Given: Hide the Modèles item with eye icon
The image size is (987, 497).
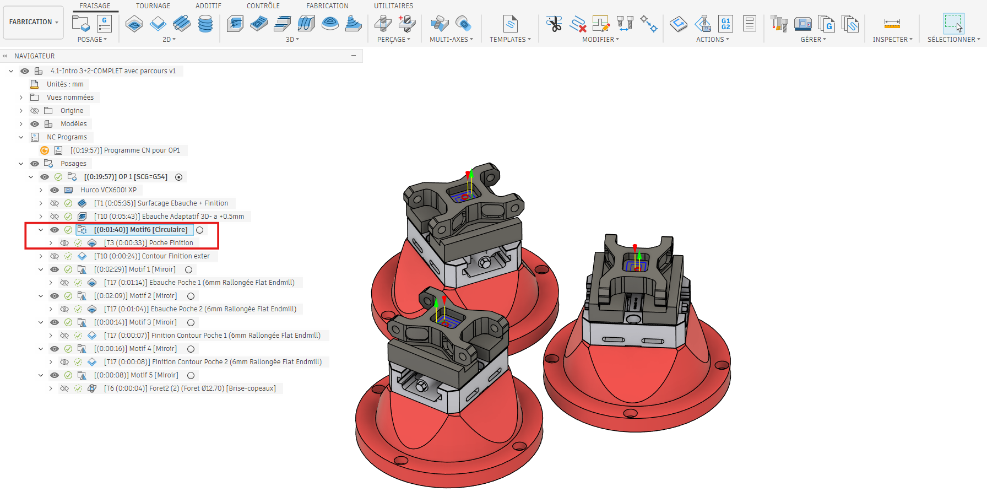Looking at the screenshot, I should 35,124.
